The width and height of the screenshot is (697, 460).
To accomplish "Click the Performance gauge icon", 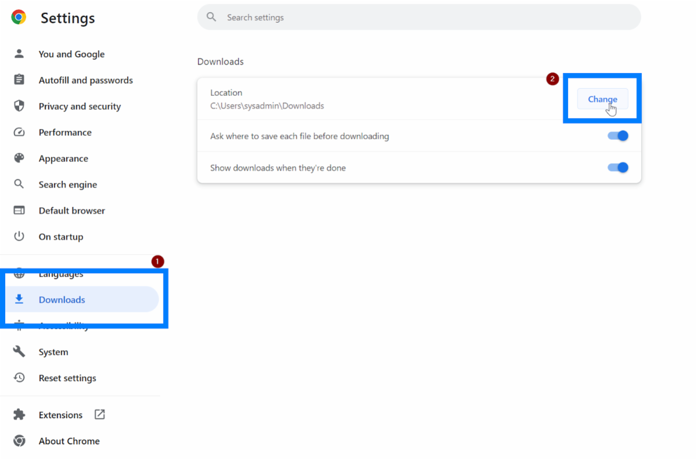I will click(19, 132).
